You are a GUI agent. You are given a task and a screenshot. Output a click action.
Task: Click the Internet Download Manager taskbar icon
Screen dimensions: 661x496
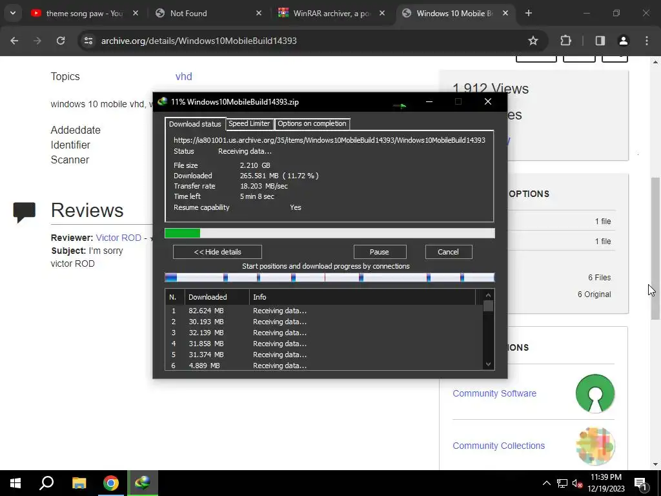143,483
